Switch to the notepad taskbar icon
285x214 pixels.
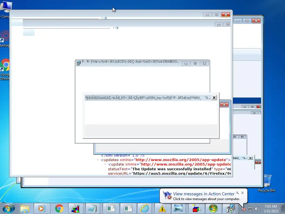click(x=93, y=208)
